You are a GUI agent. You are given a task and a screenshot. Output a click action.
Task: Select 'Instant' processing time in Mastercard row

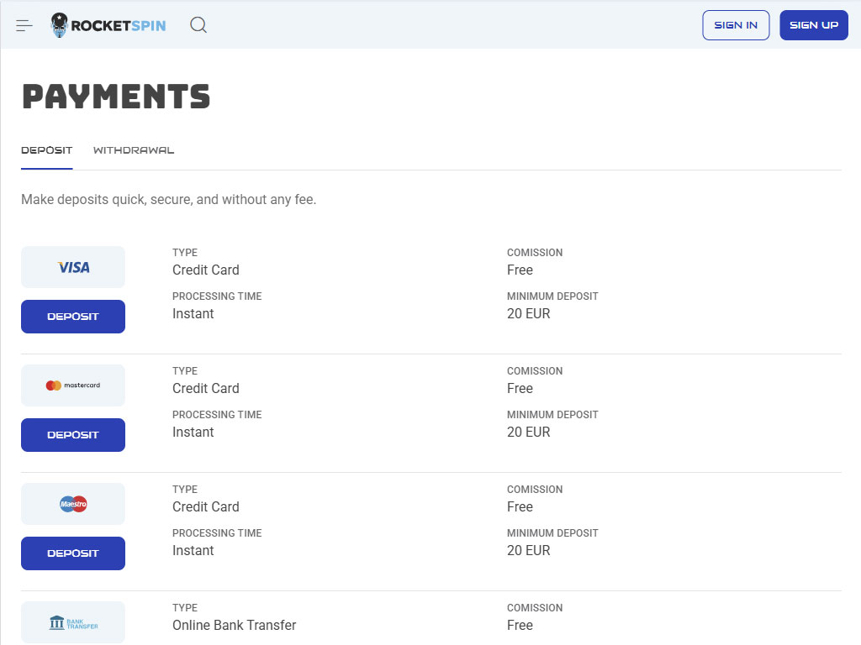(193, 433)
